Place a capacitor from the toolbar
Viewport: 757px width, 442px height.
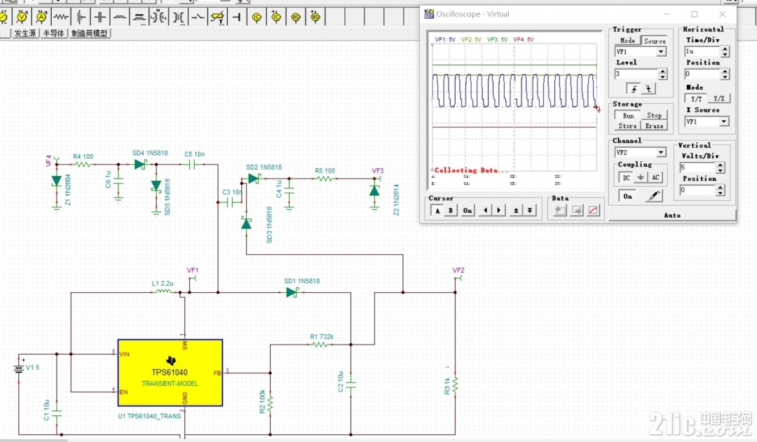(100, 18)
